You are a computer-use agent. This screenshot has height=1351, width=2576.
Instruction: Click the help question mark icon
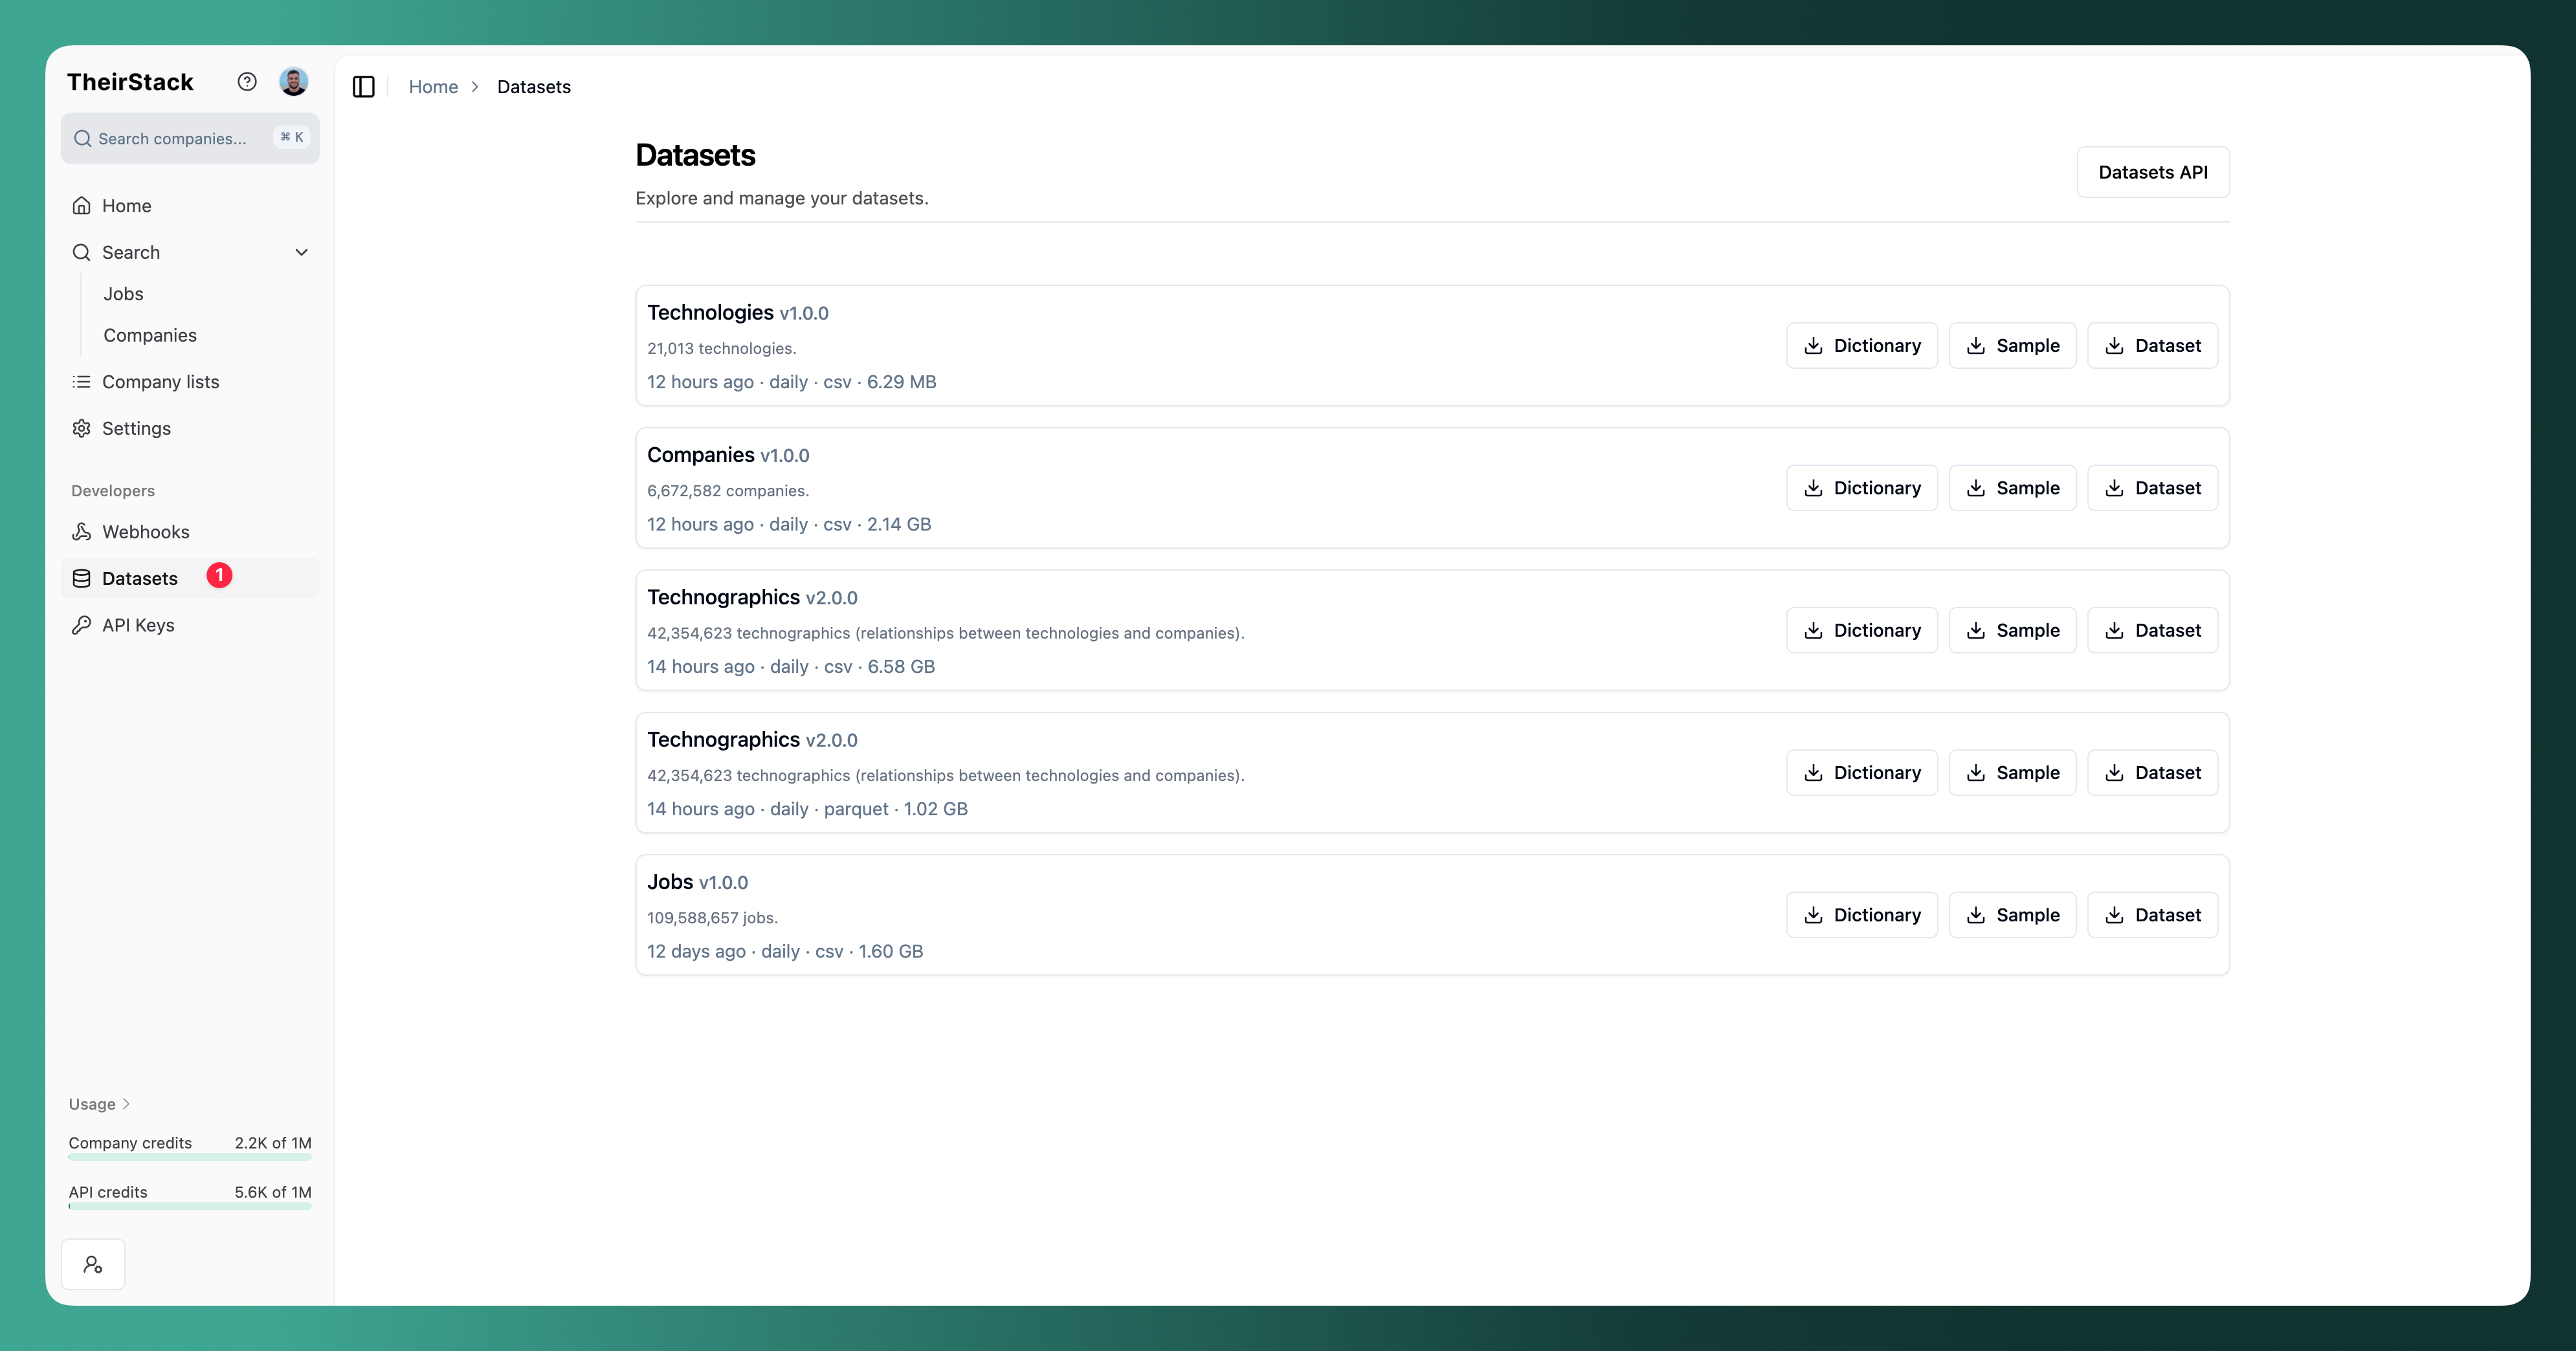247,81
